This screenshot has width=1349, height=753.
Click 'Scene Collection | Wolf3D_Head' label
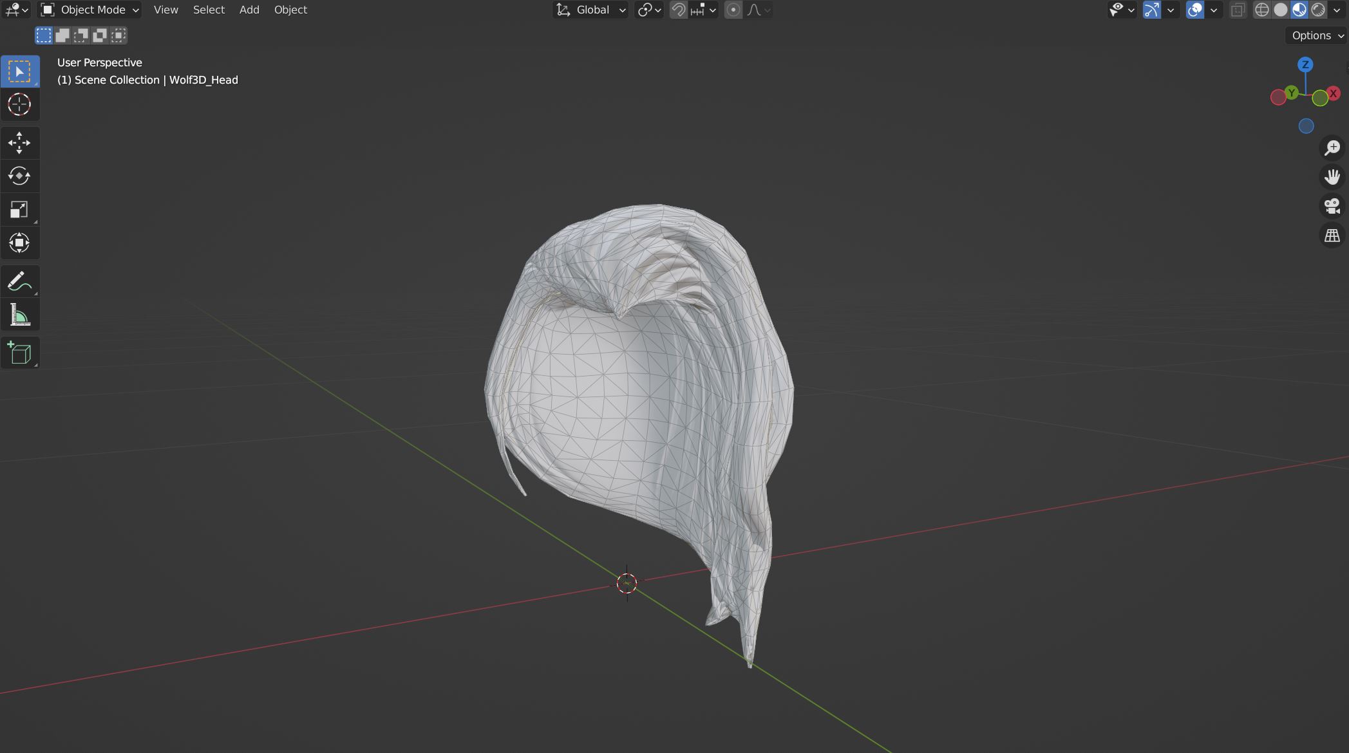tap(156, 80)
